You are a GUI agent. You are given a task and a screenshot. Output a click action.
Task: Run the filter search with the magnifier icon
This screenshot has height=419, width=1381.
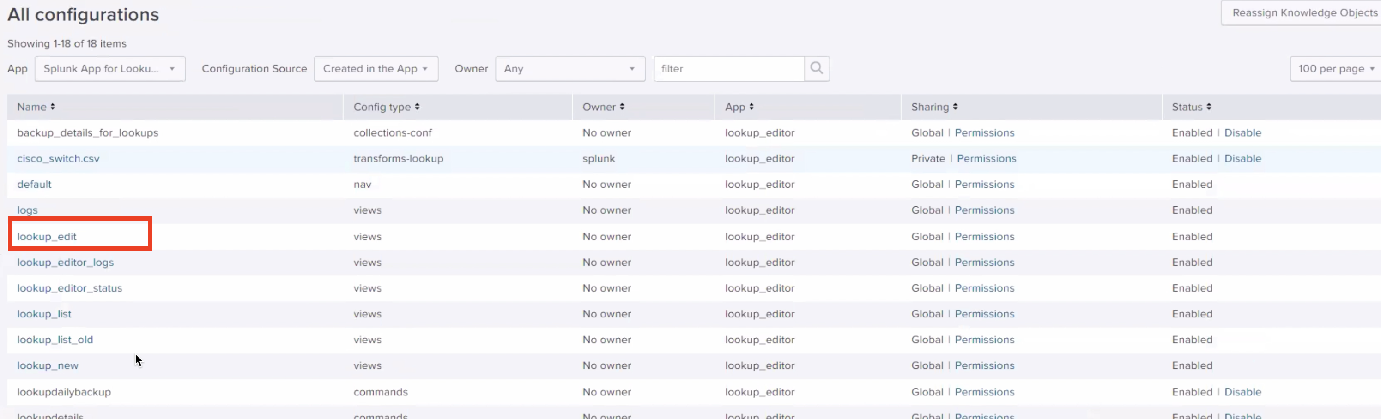(817, 69)
